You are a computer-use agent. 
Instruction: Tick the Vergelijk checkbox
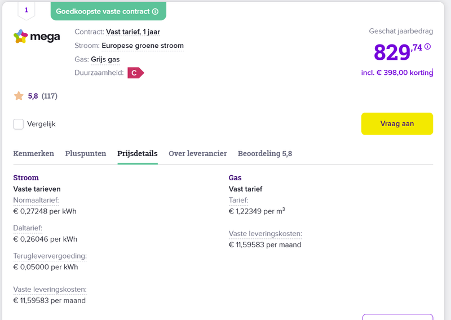19,124
